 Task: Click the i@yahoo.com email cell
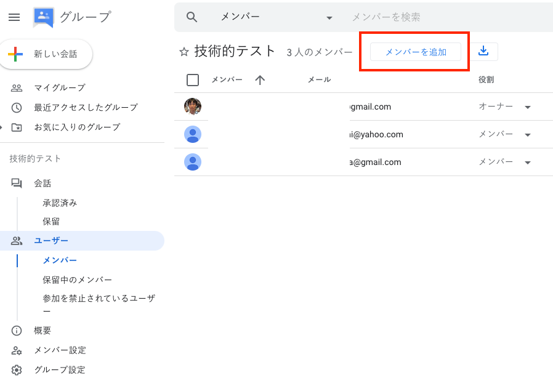[x=376, y=135]
